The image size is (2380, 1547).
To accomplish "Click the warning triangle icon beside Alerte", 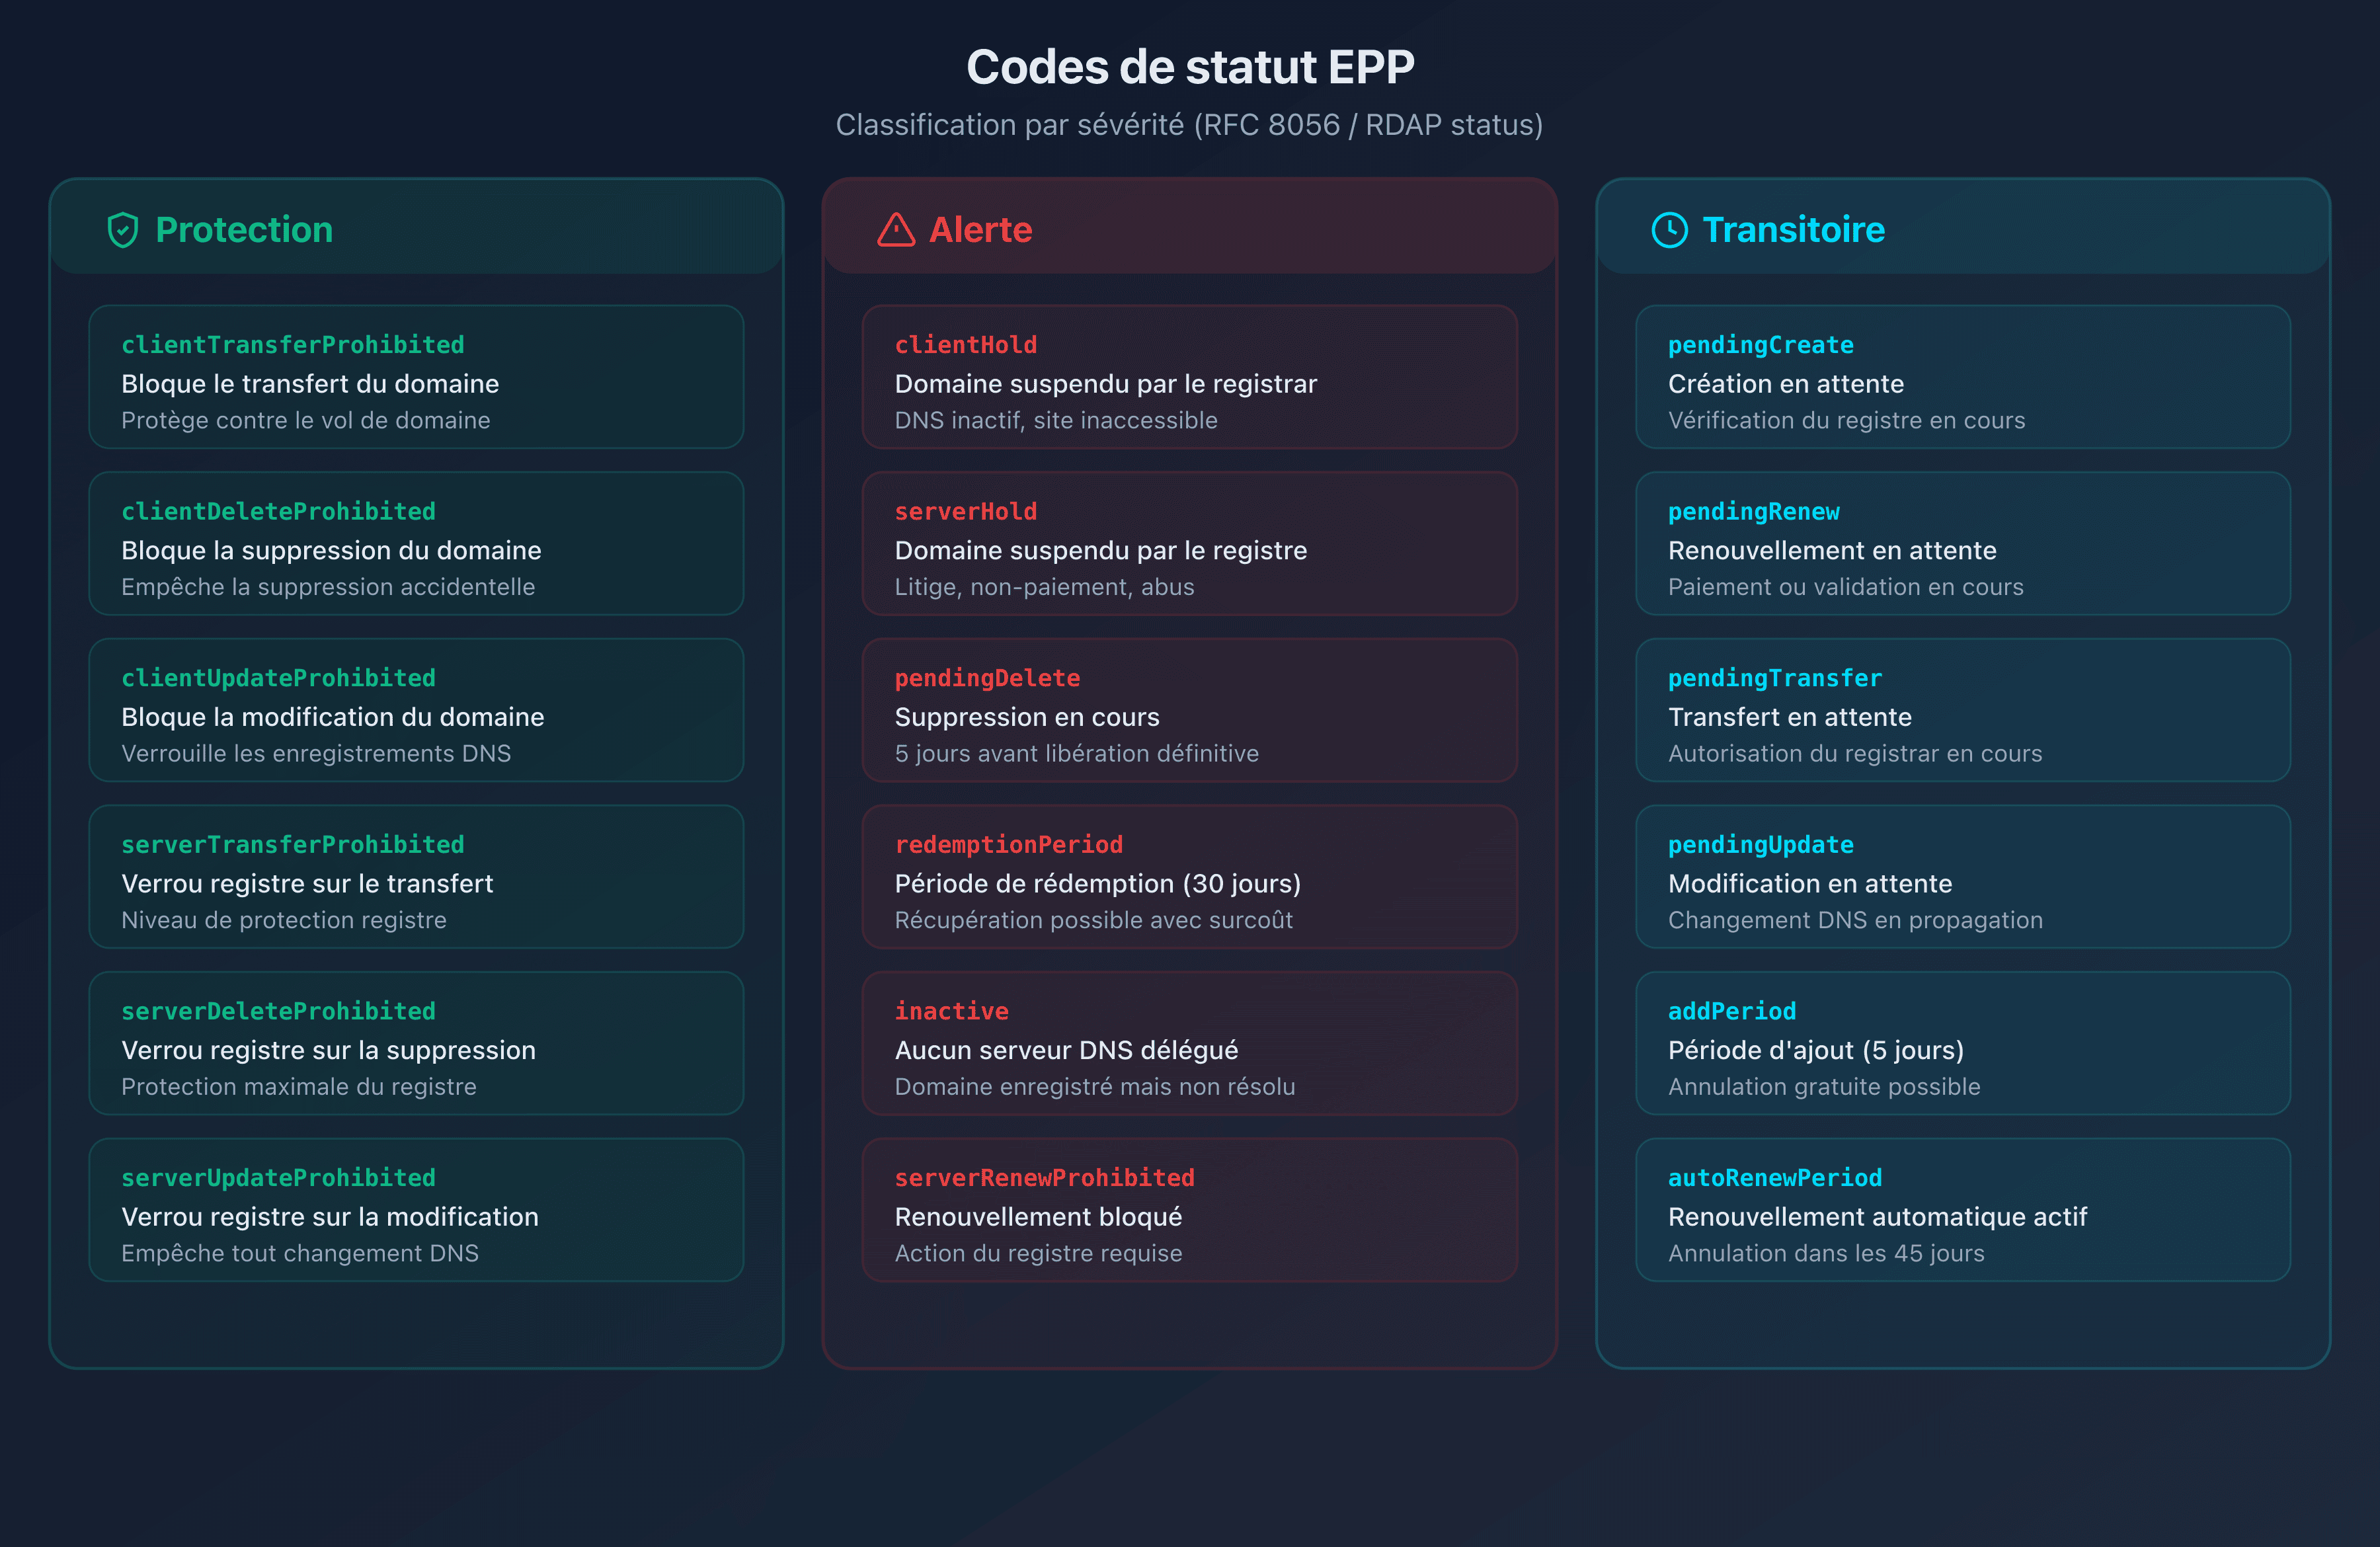I will 896,230.
